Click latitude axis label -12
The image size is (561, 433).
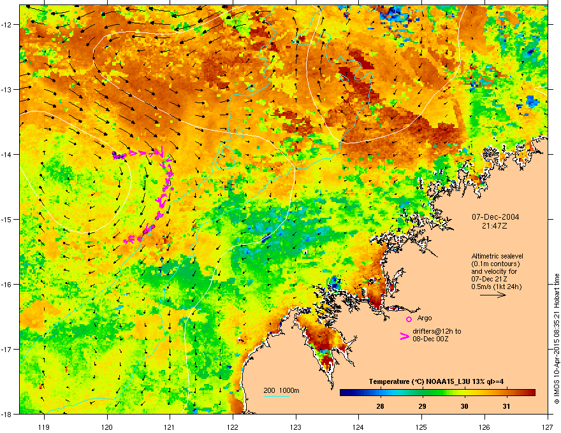7,25
